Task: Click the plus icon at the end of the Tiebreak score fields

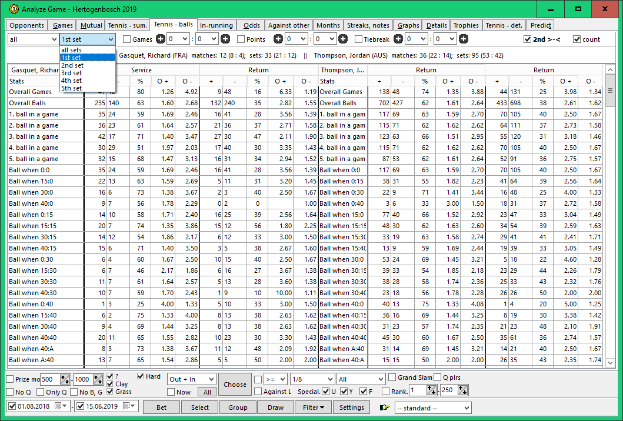Action: [x=464, y=39]
